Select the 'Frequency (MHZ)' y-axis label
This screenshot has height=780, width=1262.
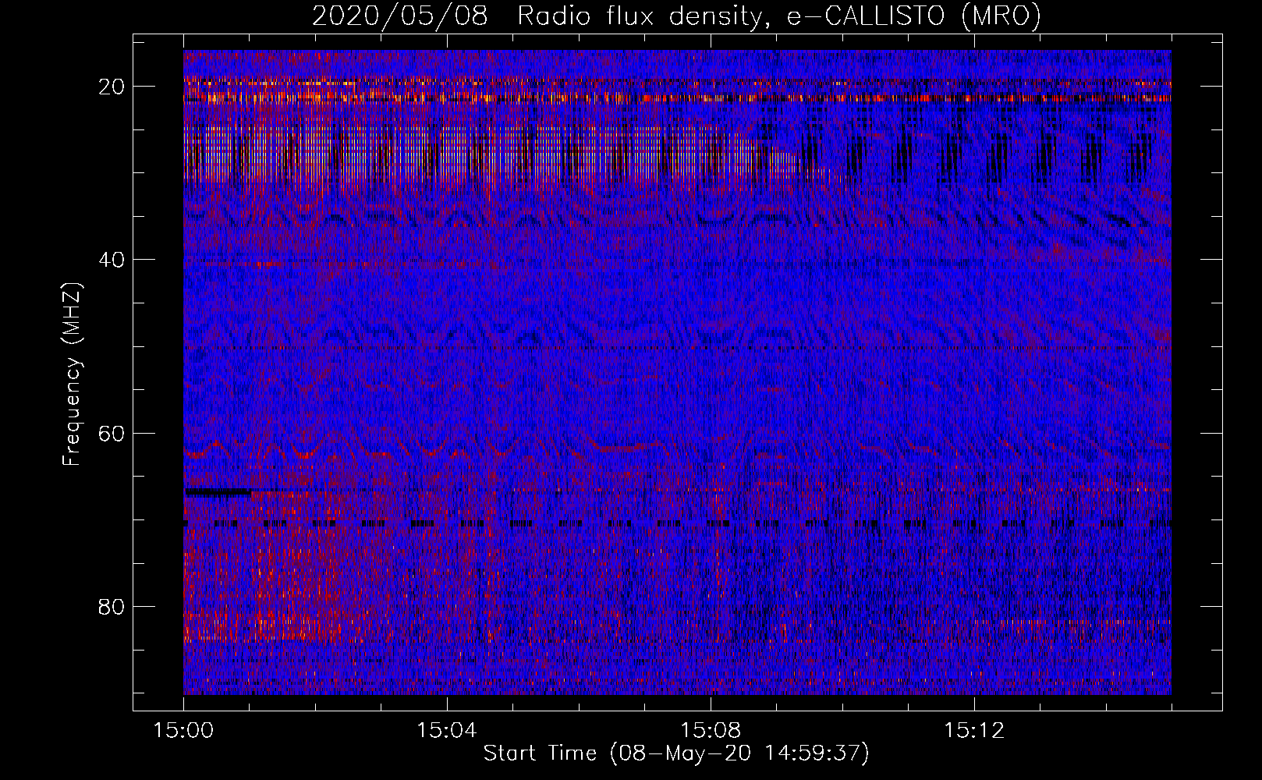(72, 374)
